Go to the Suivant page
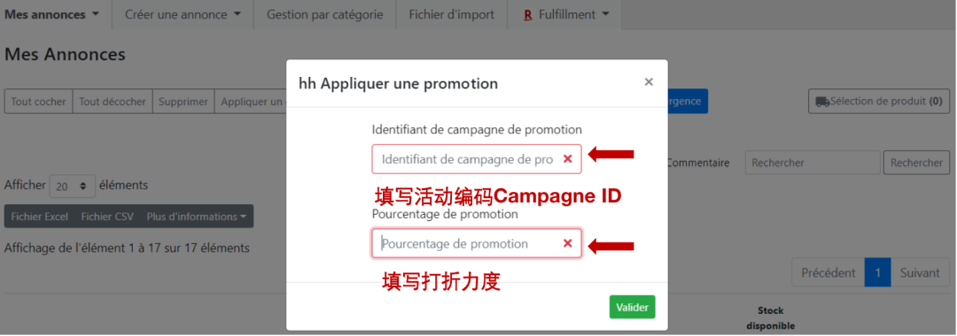 coord(920,272)
